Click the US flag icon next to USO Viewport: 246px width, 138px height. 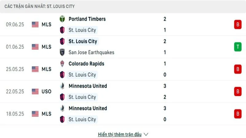[35, 91]
